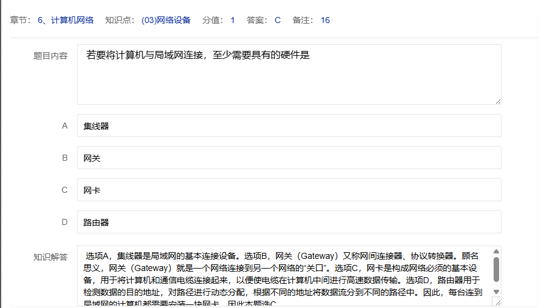547x308 pixels.
Task: Click the letter D option label
Action: (65, 222)
